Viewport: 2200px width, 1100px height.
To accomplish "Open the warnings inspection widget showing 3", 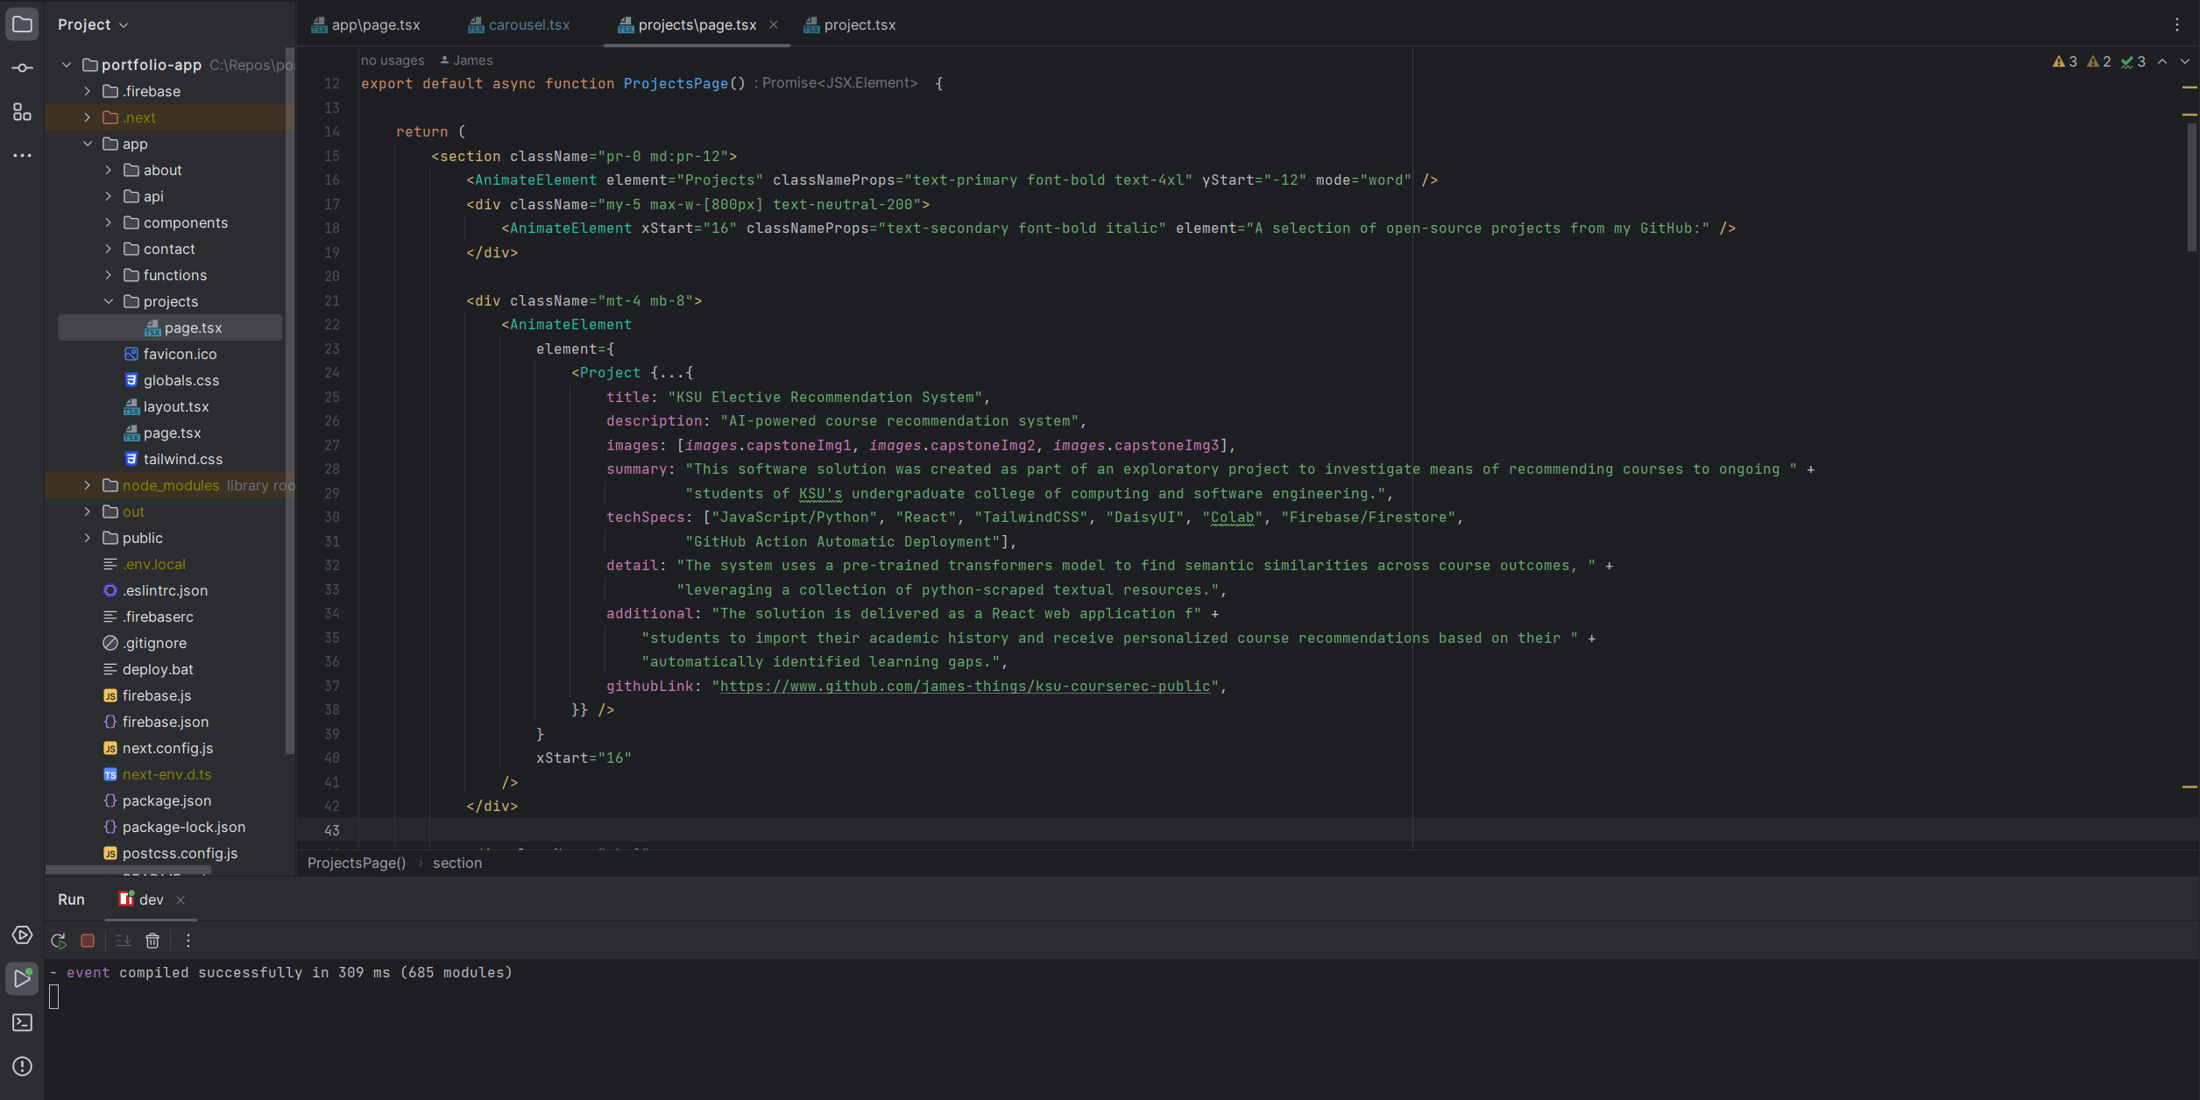I will coord(2064,62).
